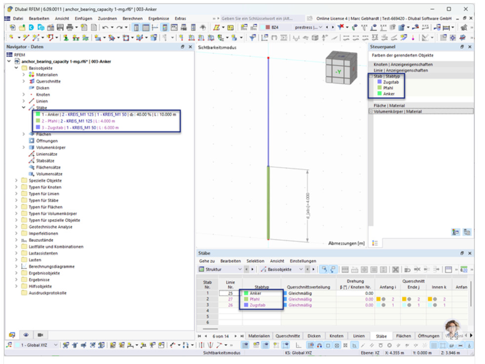
Task: Click the Open file folder icon
Action: (22, 28)
